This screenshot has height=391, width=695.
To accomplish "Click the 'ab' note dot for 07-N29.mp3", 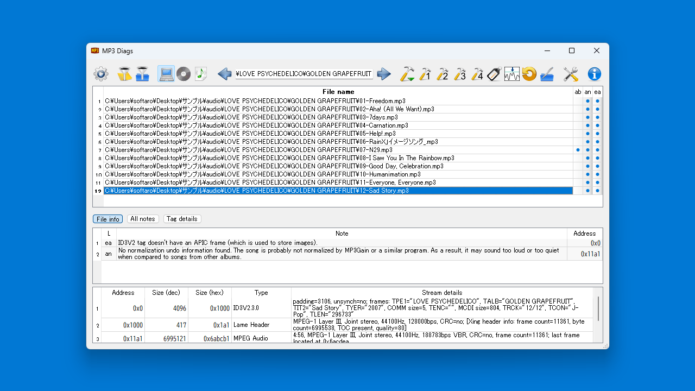I will click(578, 150).
